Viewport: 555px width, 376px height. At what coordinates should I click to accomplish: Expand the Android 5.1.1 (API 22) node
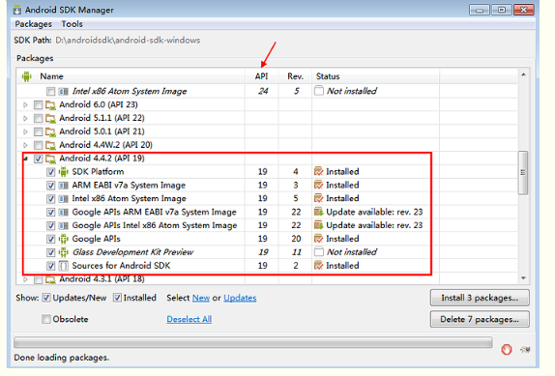point(25,119)
